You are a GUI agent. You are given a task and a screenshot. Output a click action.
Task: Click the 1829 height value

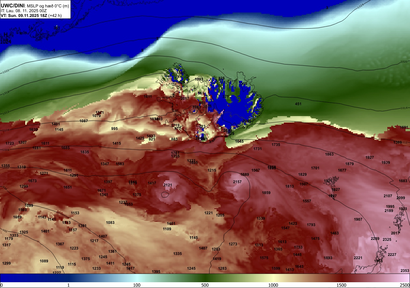pyautogui.click(x=302, y=174)
